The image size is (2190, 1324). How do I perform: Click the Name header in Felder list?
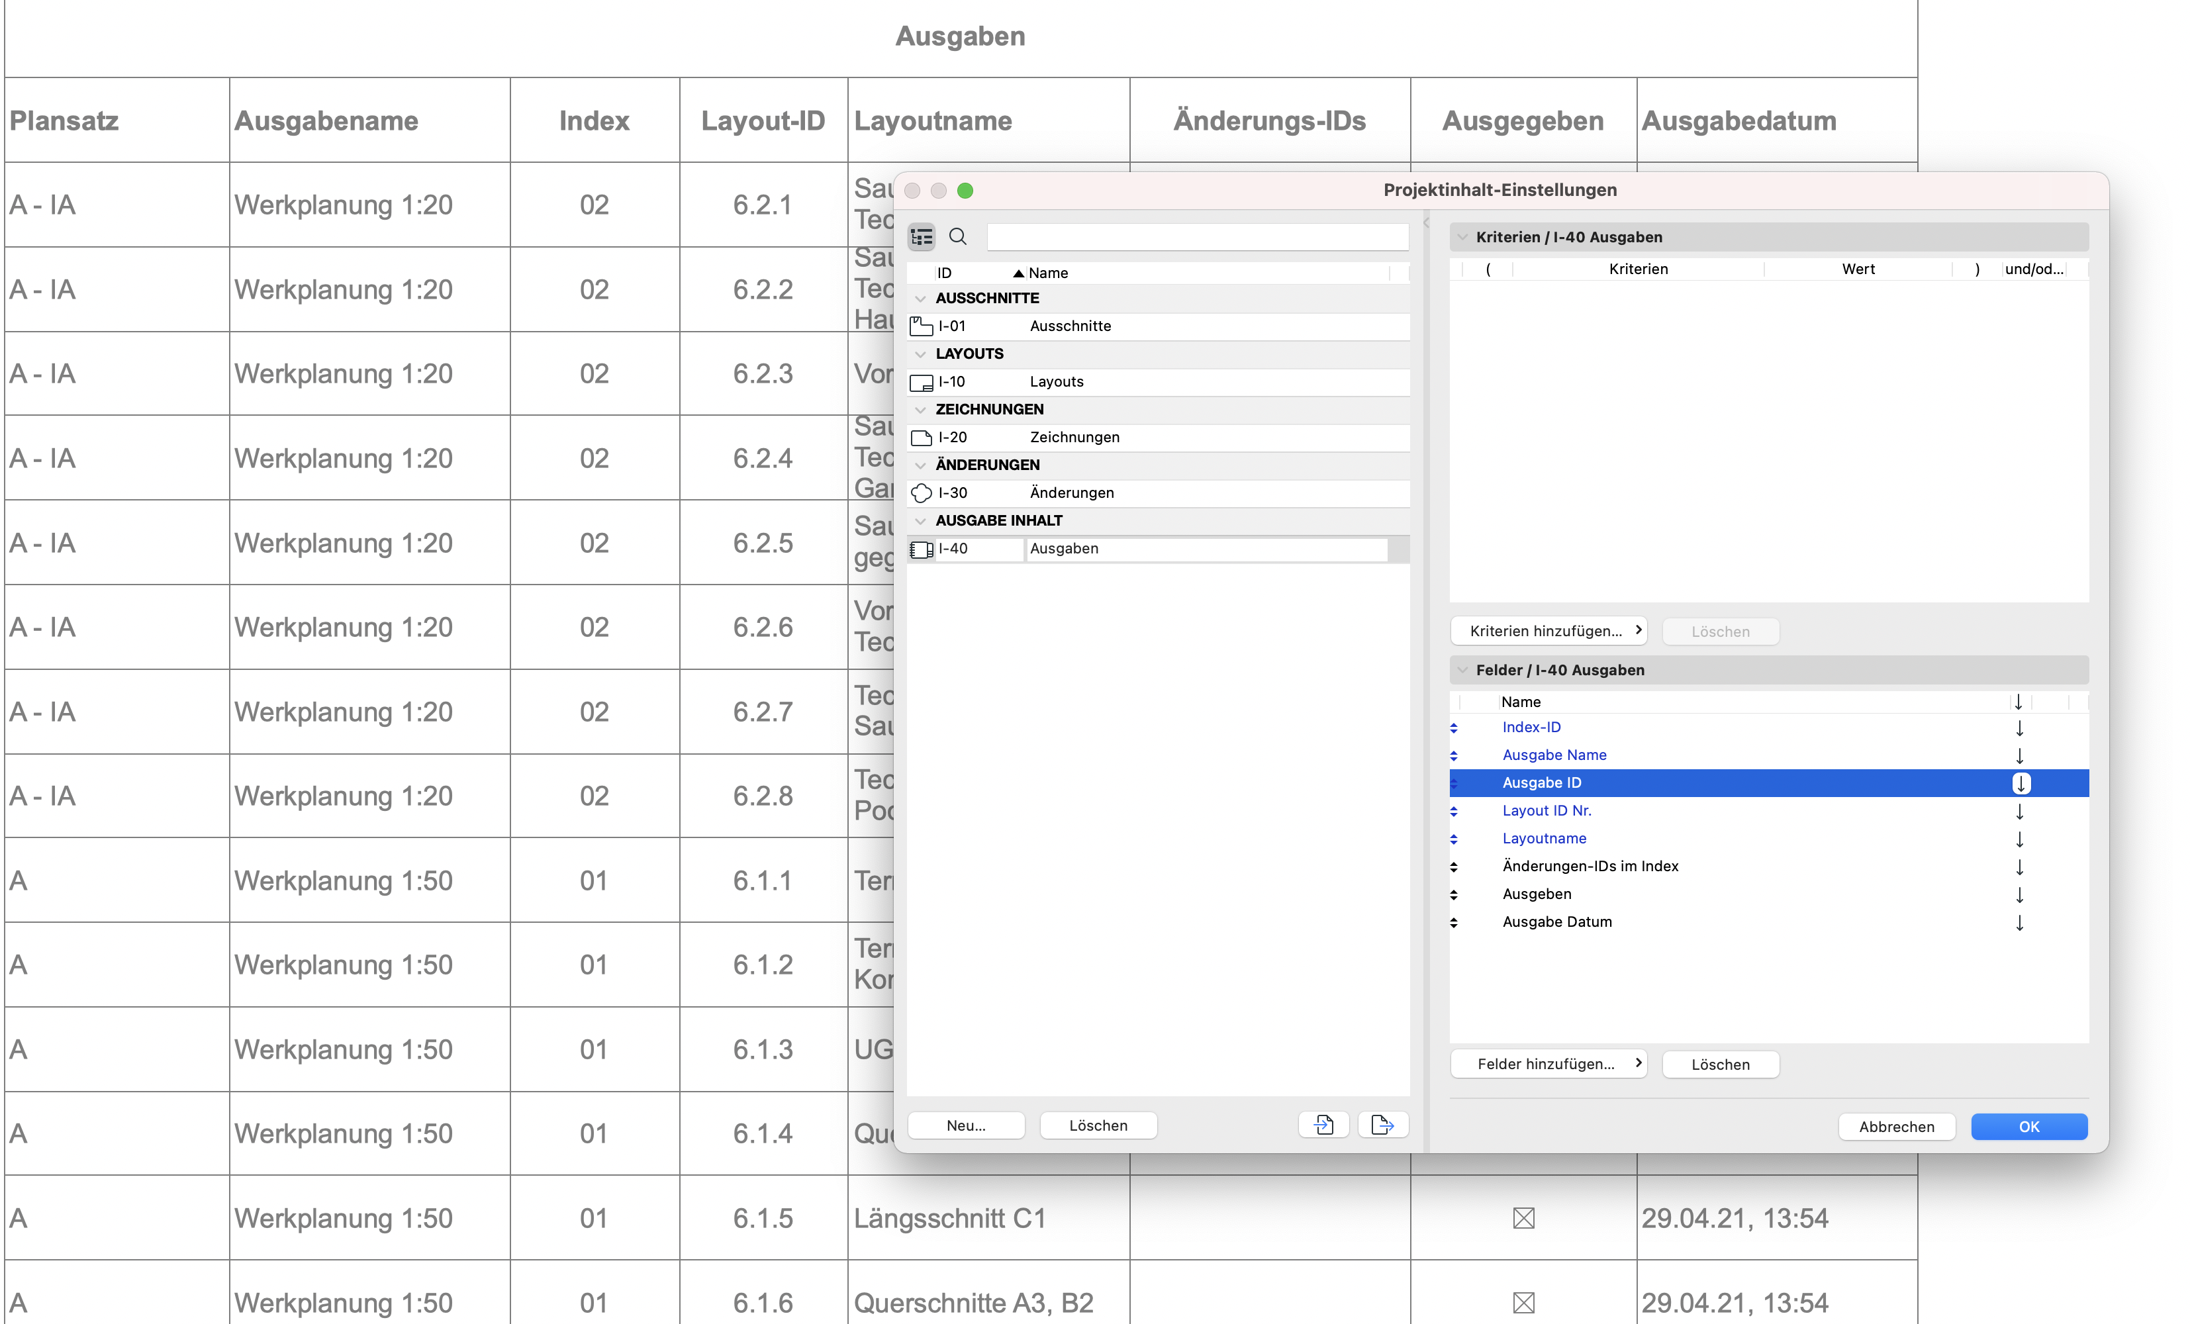[x=1521, y=702]
